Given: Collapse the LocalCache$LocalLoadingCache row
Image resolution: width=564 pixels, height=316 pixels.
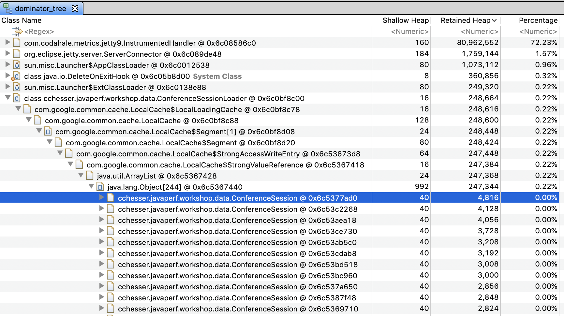Looking at the screenshot, I should click(18, 109).
